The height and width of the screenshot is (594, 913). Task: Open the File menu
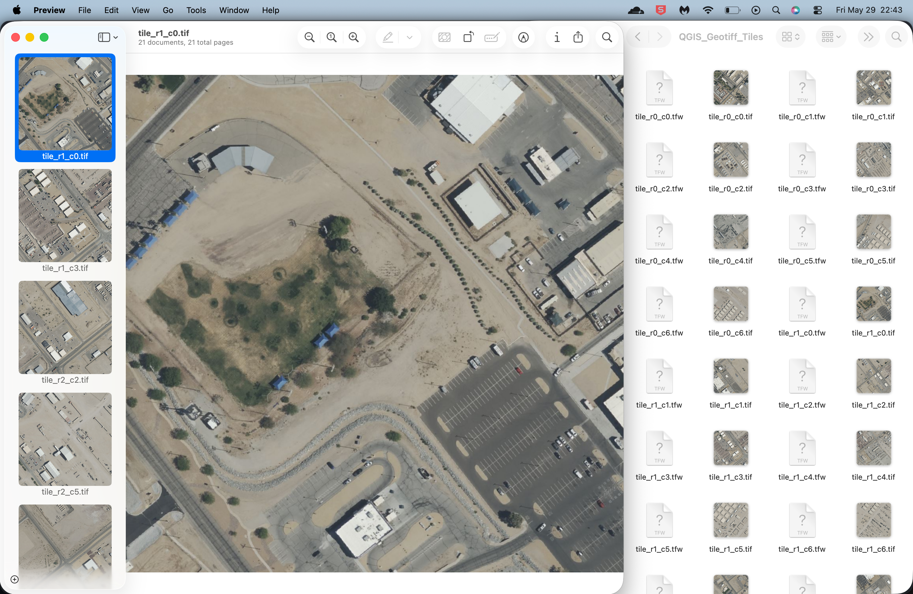(84, 10)
